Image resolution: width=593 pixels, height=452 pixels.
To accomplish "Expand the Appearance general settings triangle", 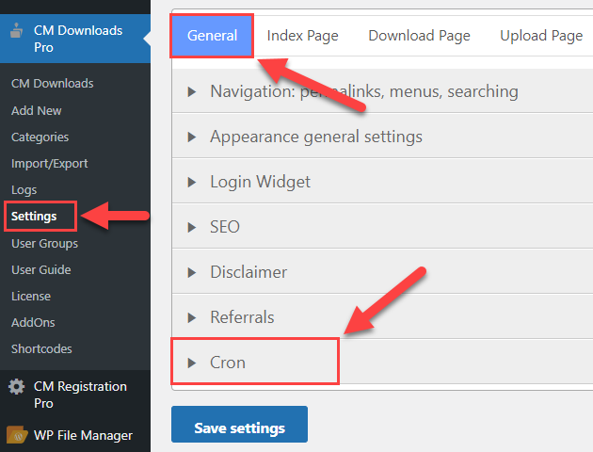I will pyautogui.click(x=192, y=137).
